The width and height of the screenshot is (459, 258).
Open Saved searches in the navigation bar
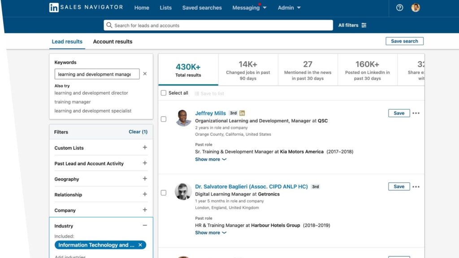(202, 8)
